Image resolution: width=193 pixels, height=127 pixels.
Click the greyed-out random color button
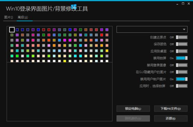[x=133, y=118]
